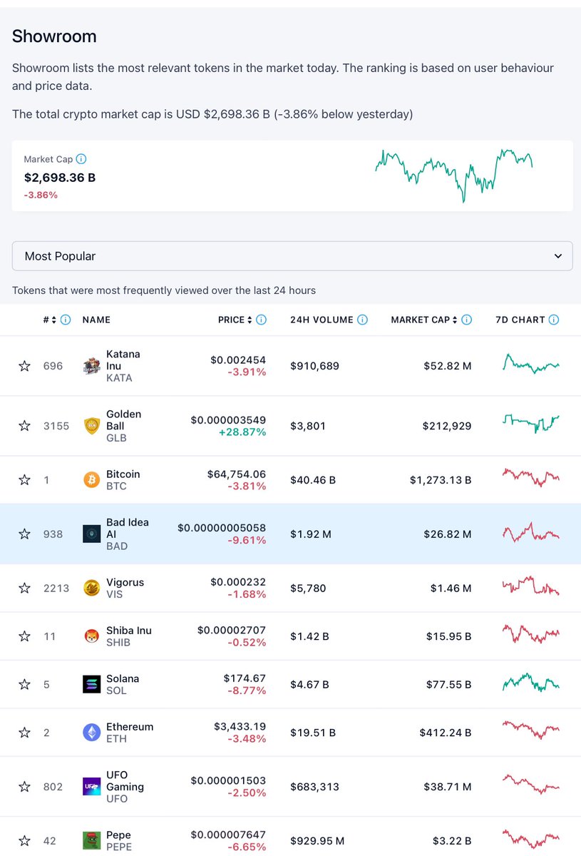This screenshot has width=581, height=856.
Task: Click the Katana Inu volume $910,689
Action: 314,366
